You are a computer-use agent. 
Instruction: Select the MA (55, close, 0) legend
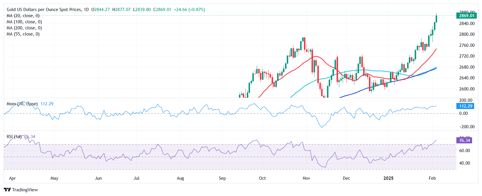(x=23, y=34)
